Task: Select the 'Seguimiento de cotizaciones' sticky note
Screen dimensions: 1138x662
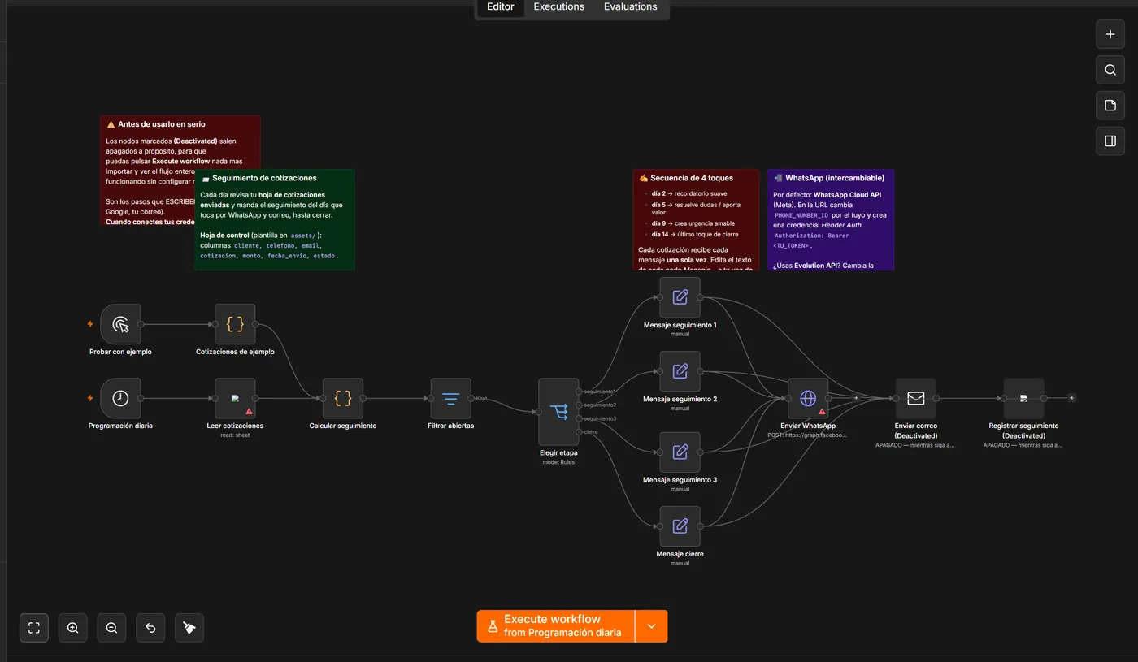Action: tap(274, 219)
